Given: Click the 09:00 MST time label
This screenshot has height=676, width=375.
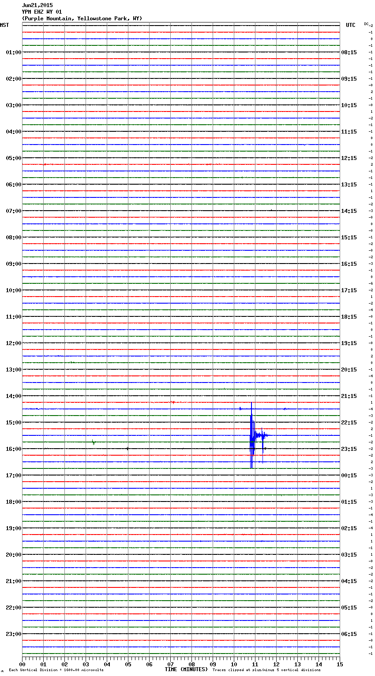Looking at the screenshot, I should (x=14, y=264).
